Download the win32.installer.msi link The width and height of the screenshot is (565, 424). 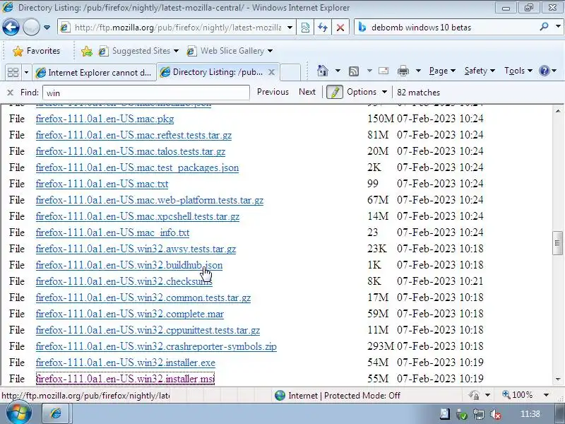pyautogui.click(x=125, y=379)
